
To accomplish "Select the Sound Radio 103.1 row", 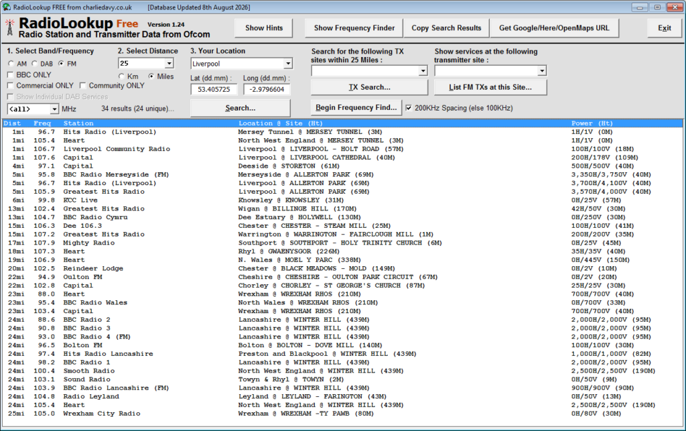I will point(342,379).
